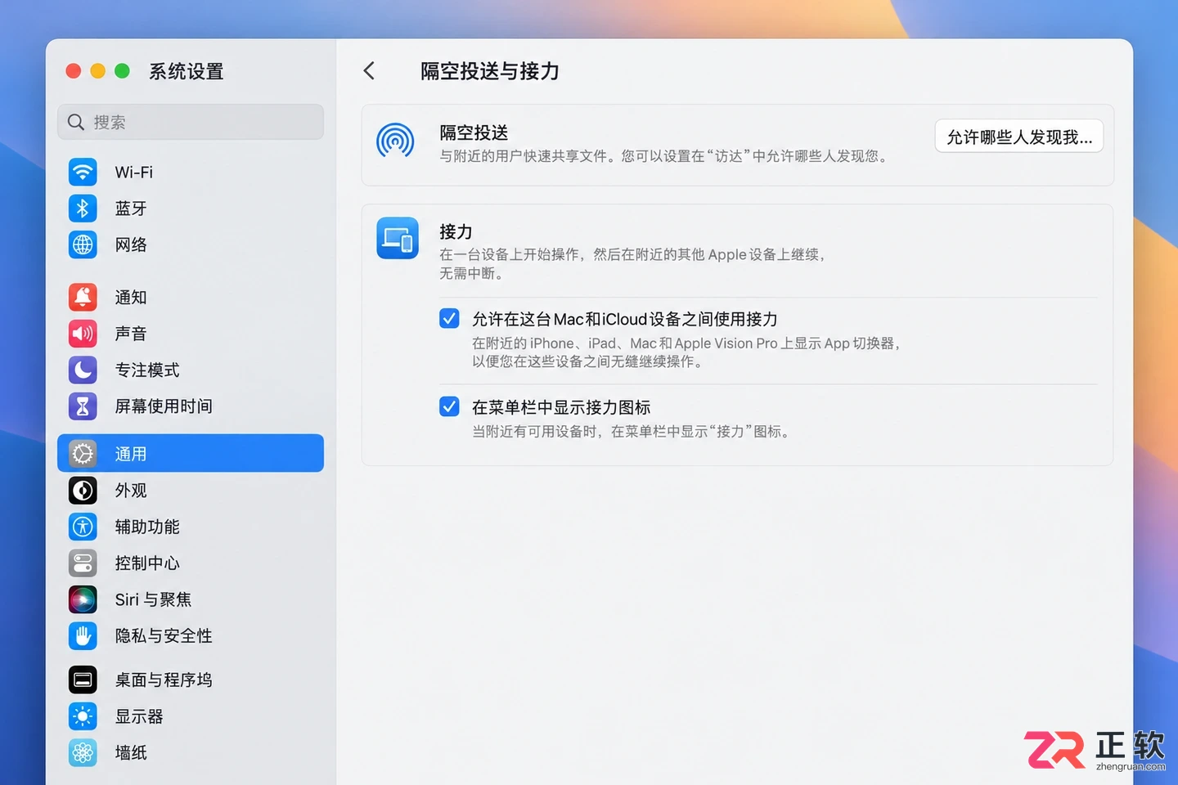Click the yellow minimize window button

point(97,71)
